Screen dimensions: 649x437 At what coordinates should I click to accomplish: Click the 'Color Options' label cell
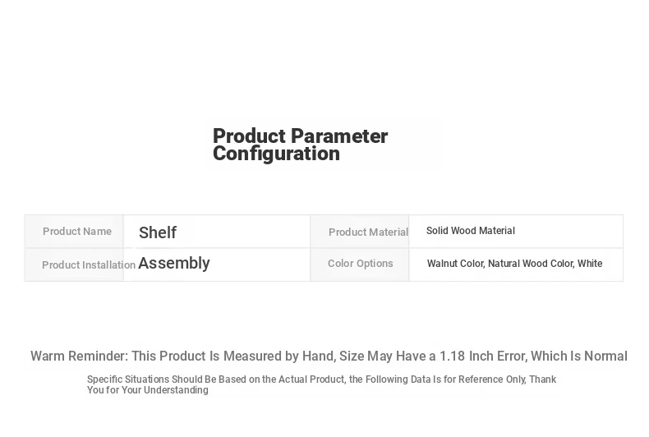(360, 264)
